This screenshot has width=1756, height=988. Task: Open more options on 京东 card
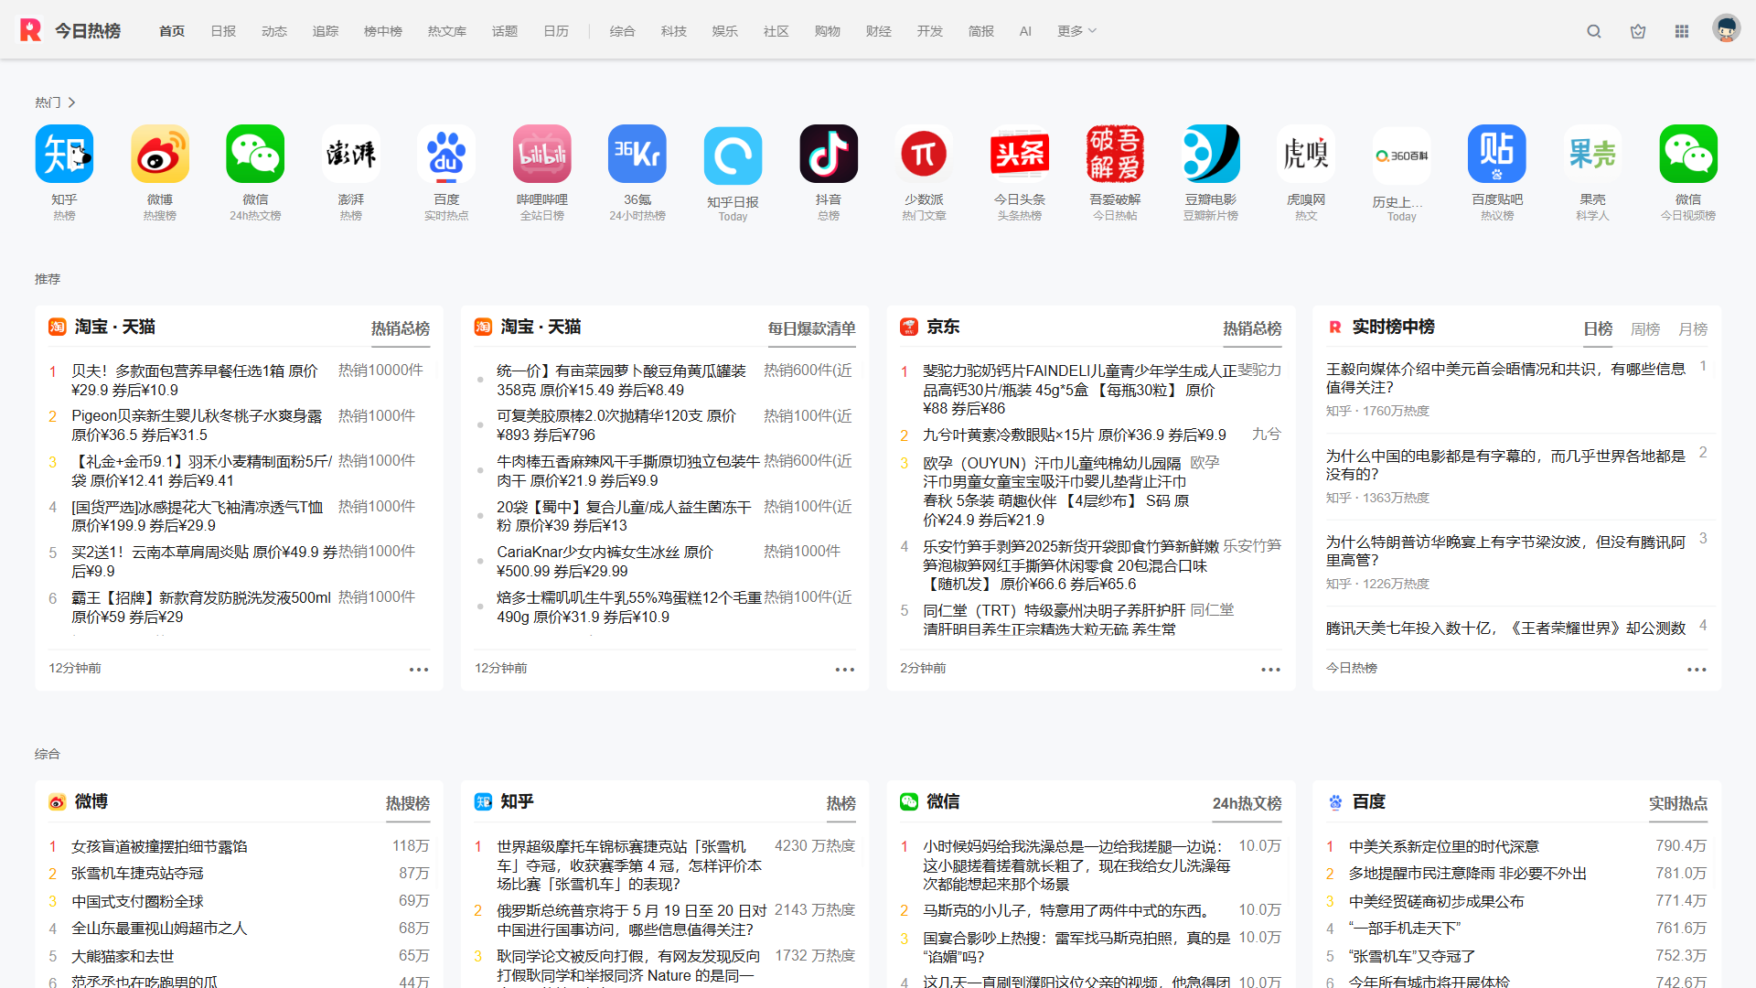(x=1270, y=670)
